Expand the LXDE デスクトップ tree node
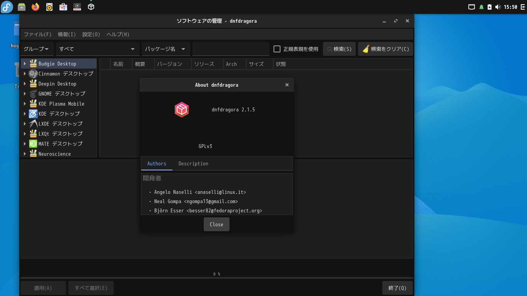Image resolution: width=527 pixels, height=296 pixels. coord(25,124)
